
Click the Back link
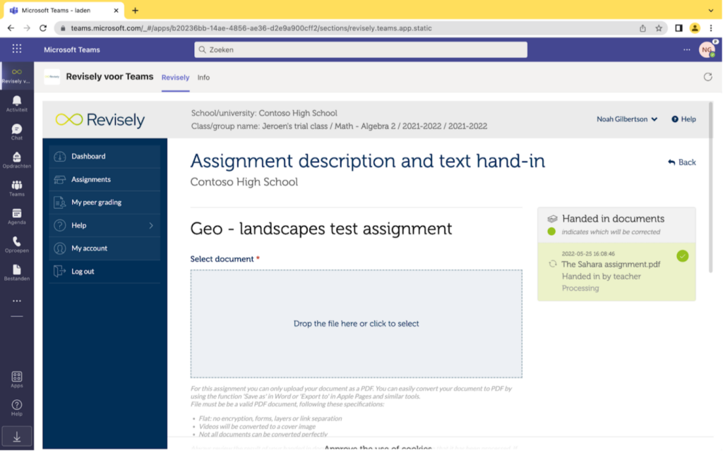(681, 162)
